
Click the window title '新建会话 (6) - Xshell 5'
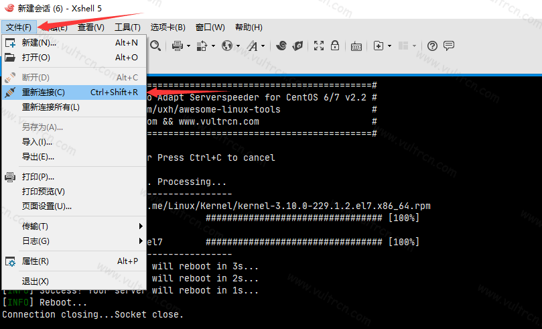[60, 8]
